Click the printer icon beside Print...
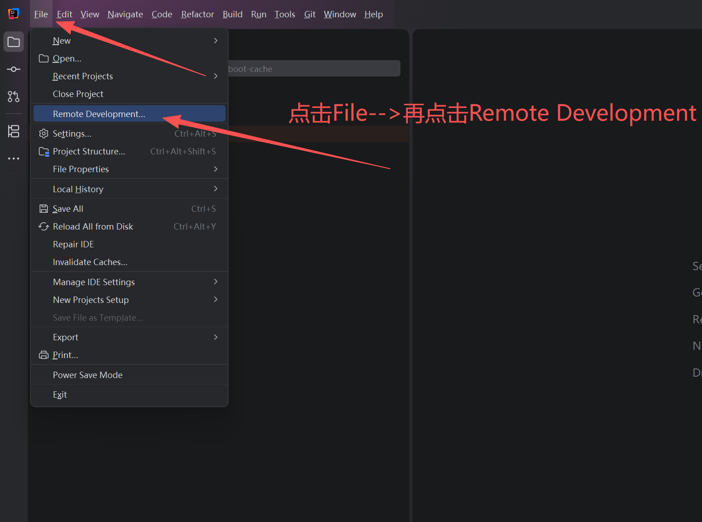Viewport: 702px width, 522px height. [44, 355]
